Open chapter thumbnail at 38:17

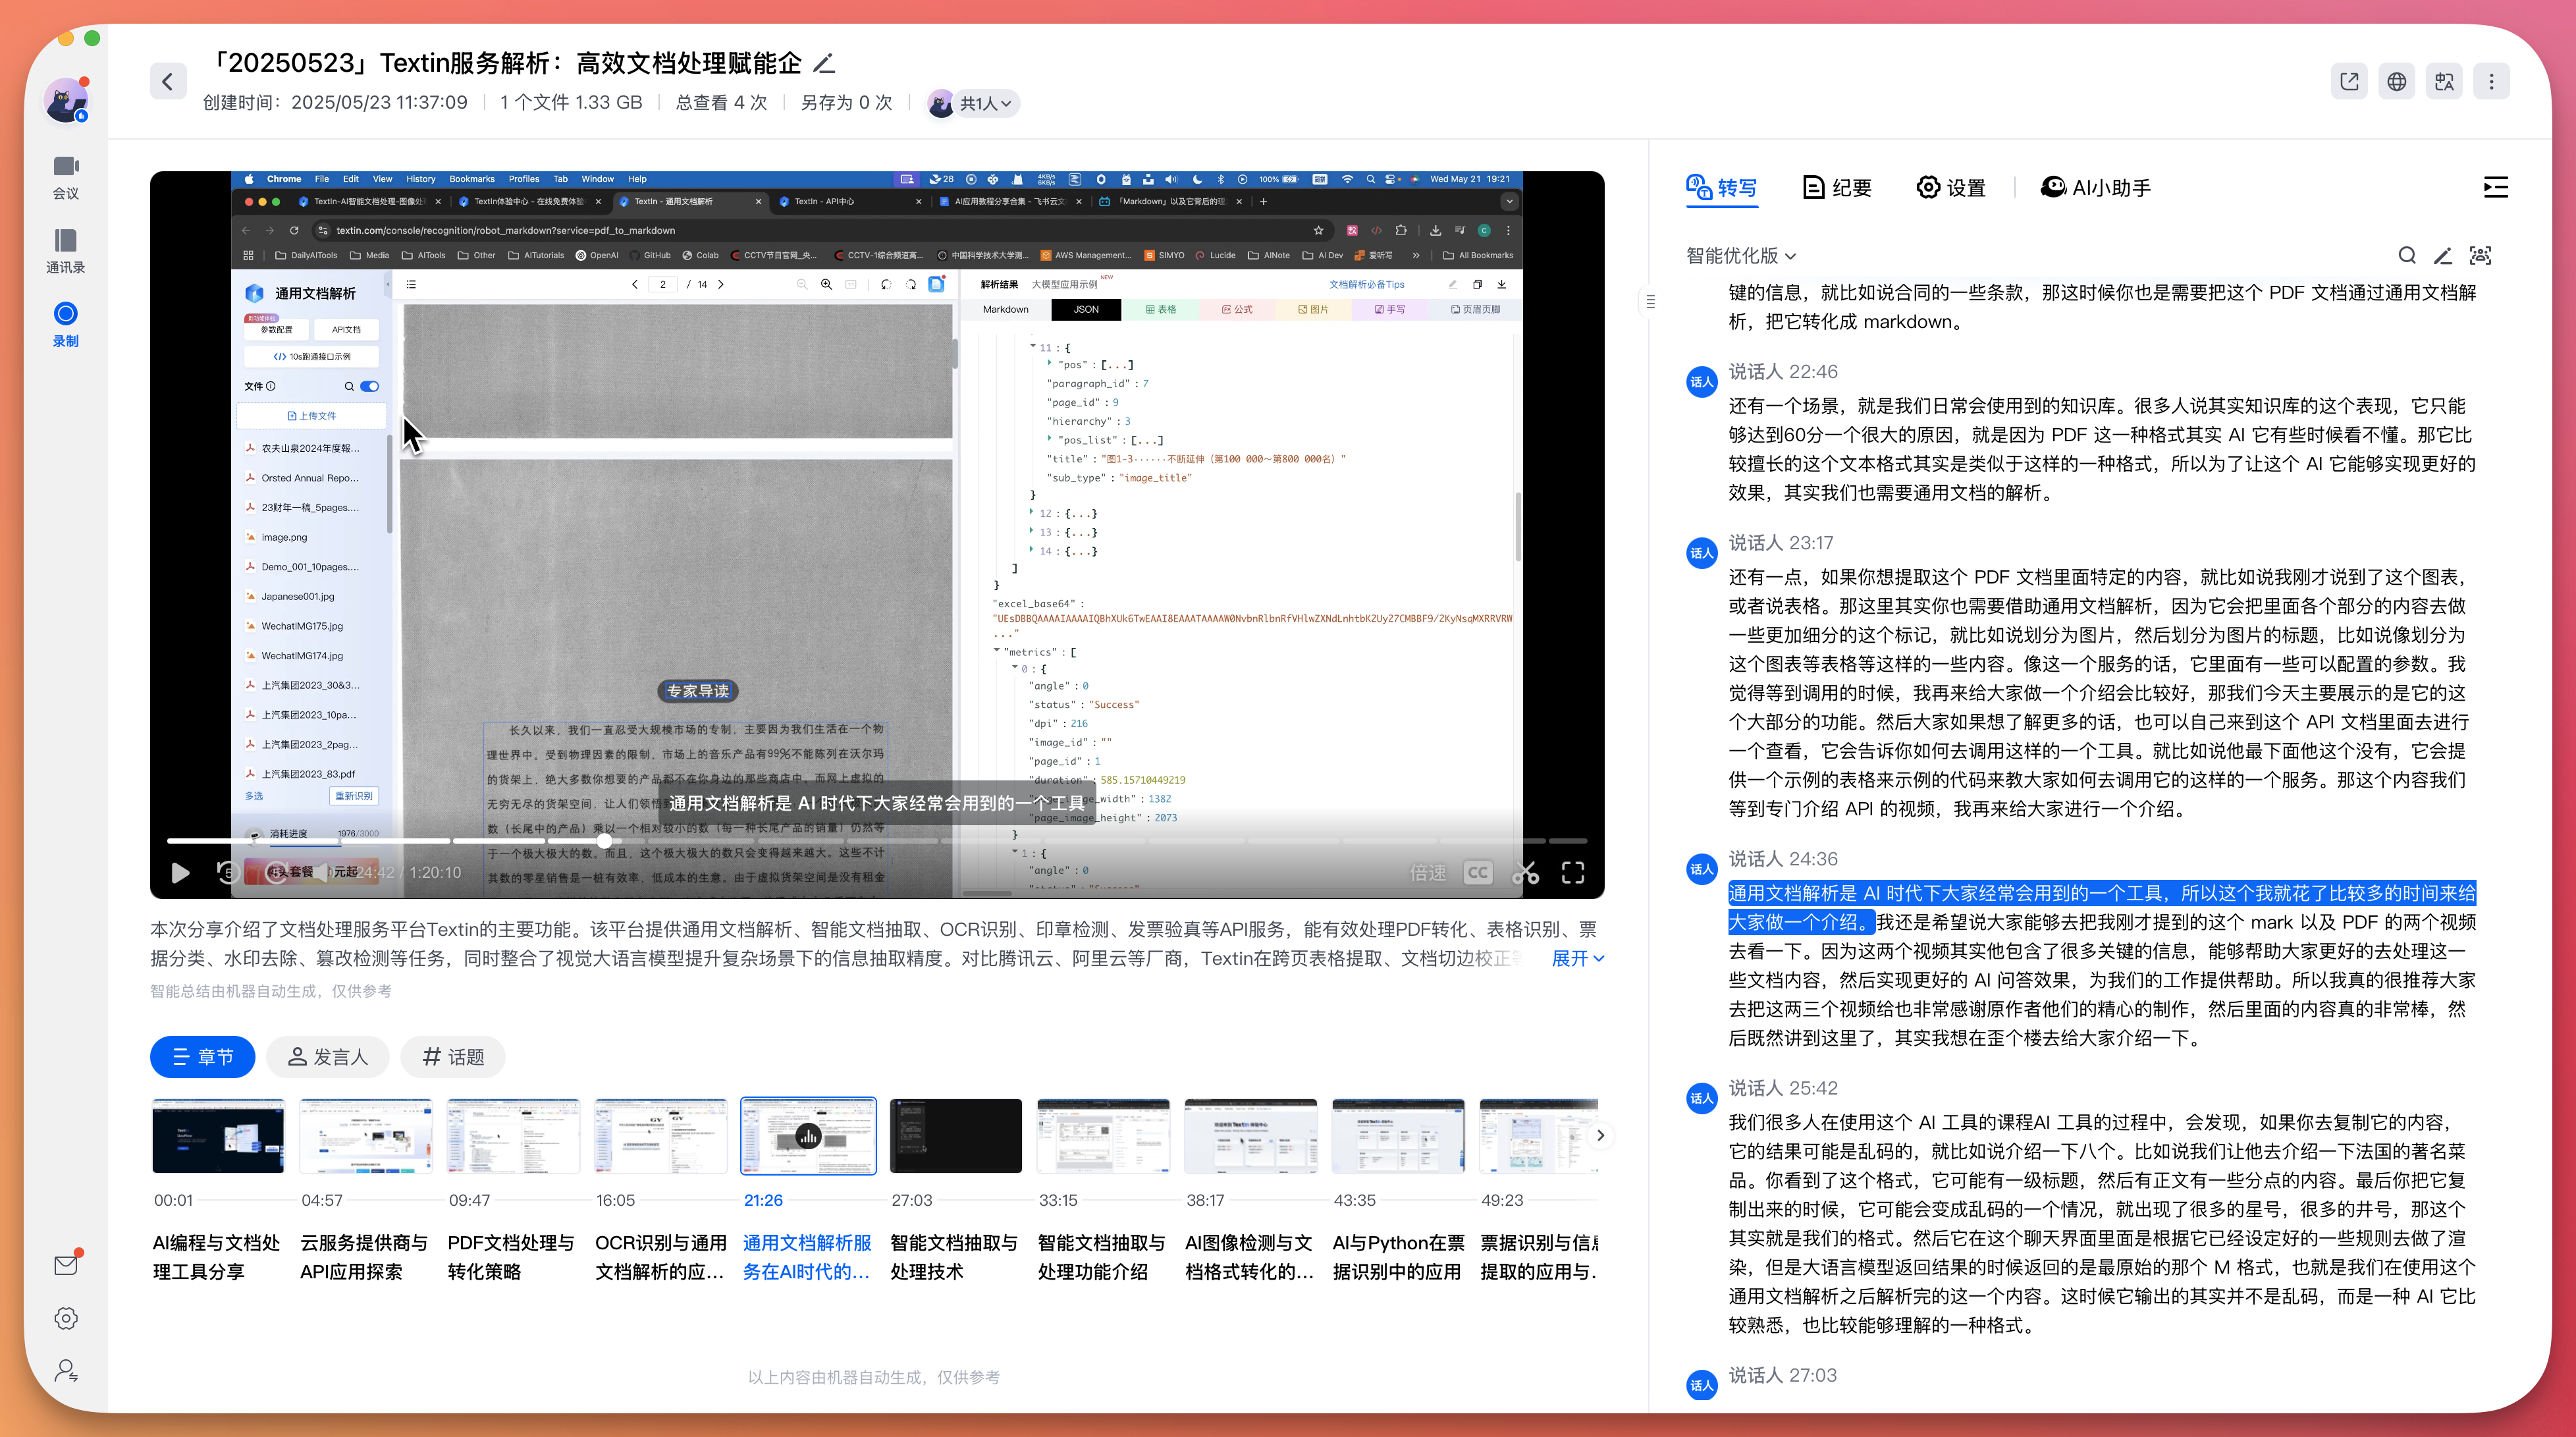(x=1251, y=1136)
